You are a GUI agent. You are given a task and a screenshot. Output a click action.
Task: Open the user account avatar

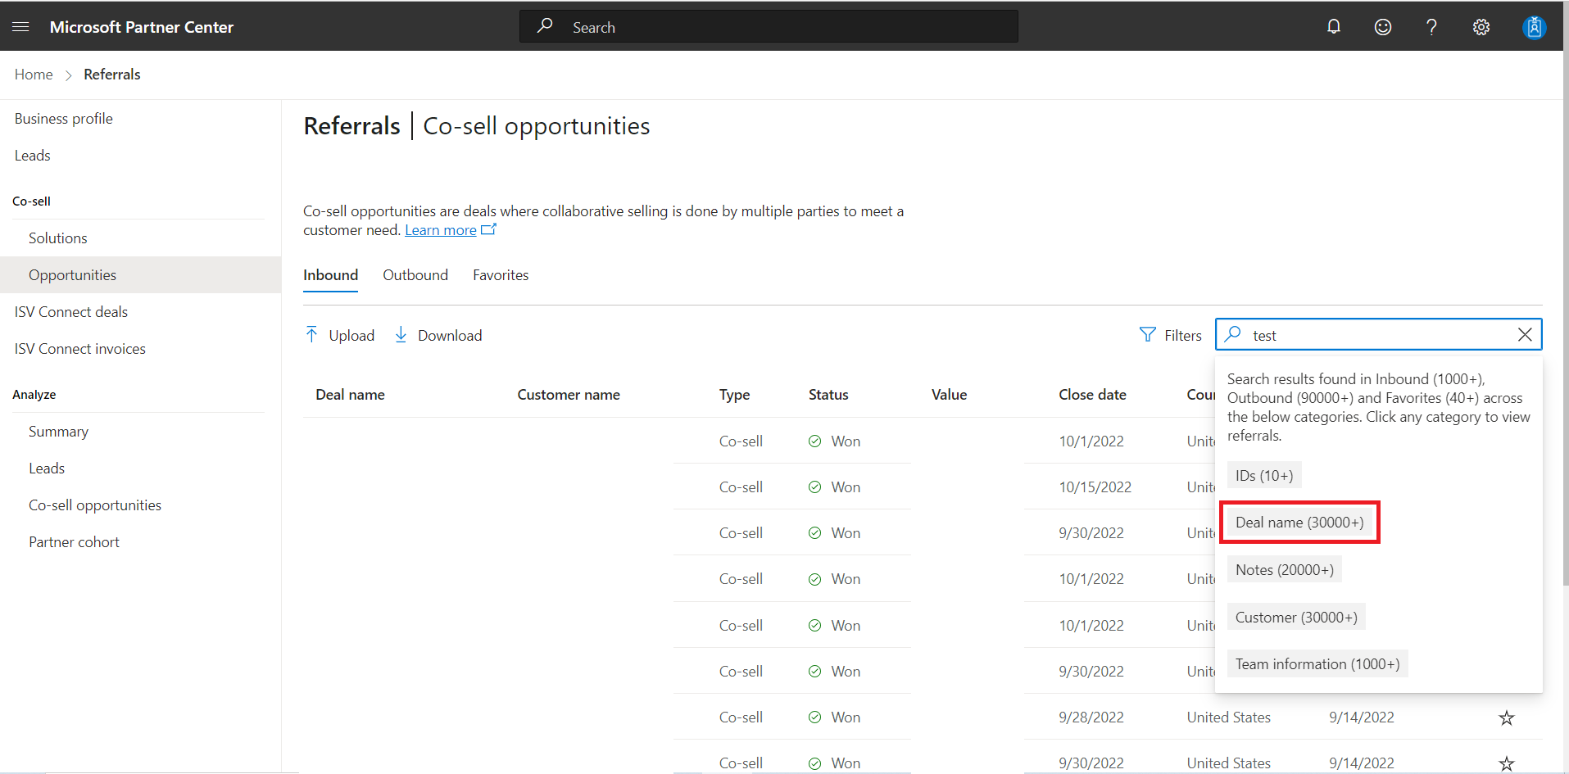(x=1534, y=27)
